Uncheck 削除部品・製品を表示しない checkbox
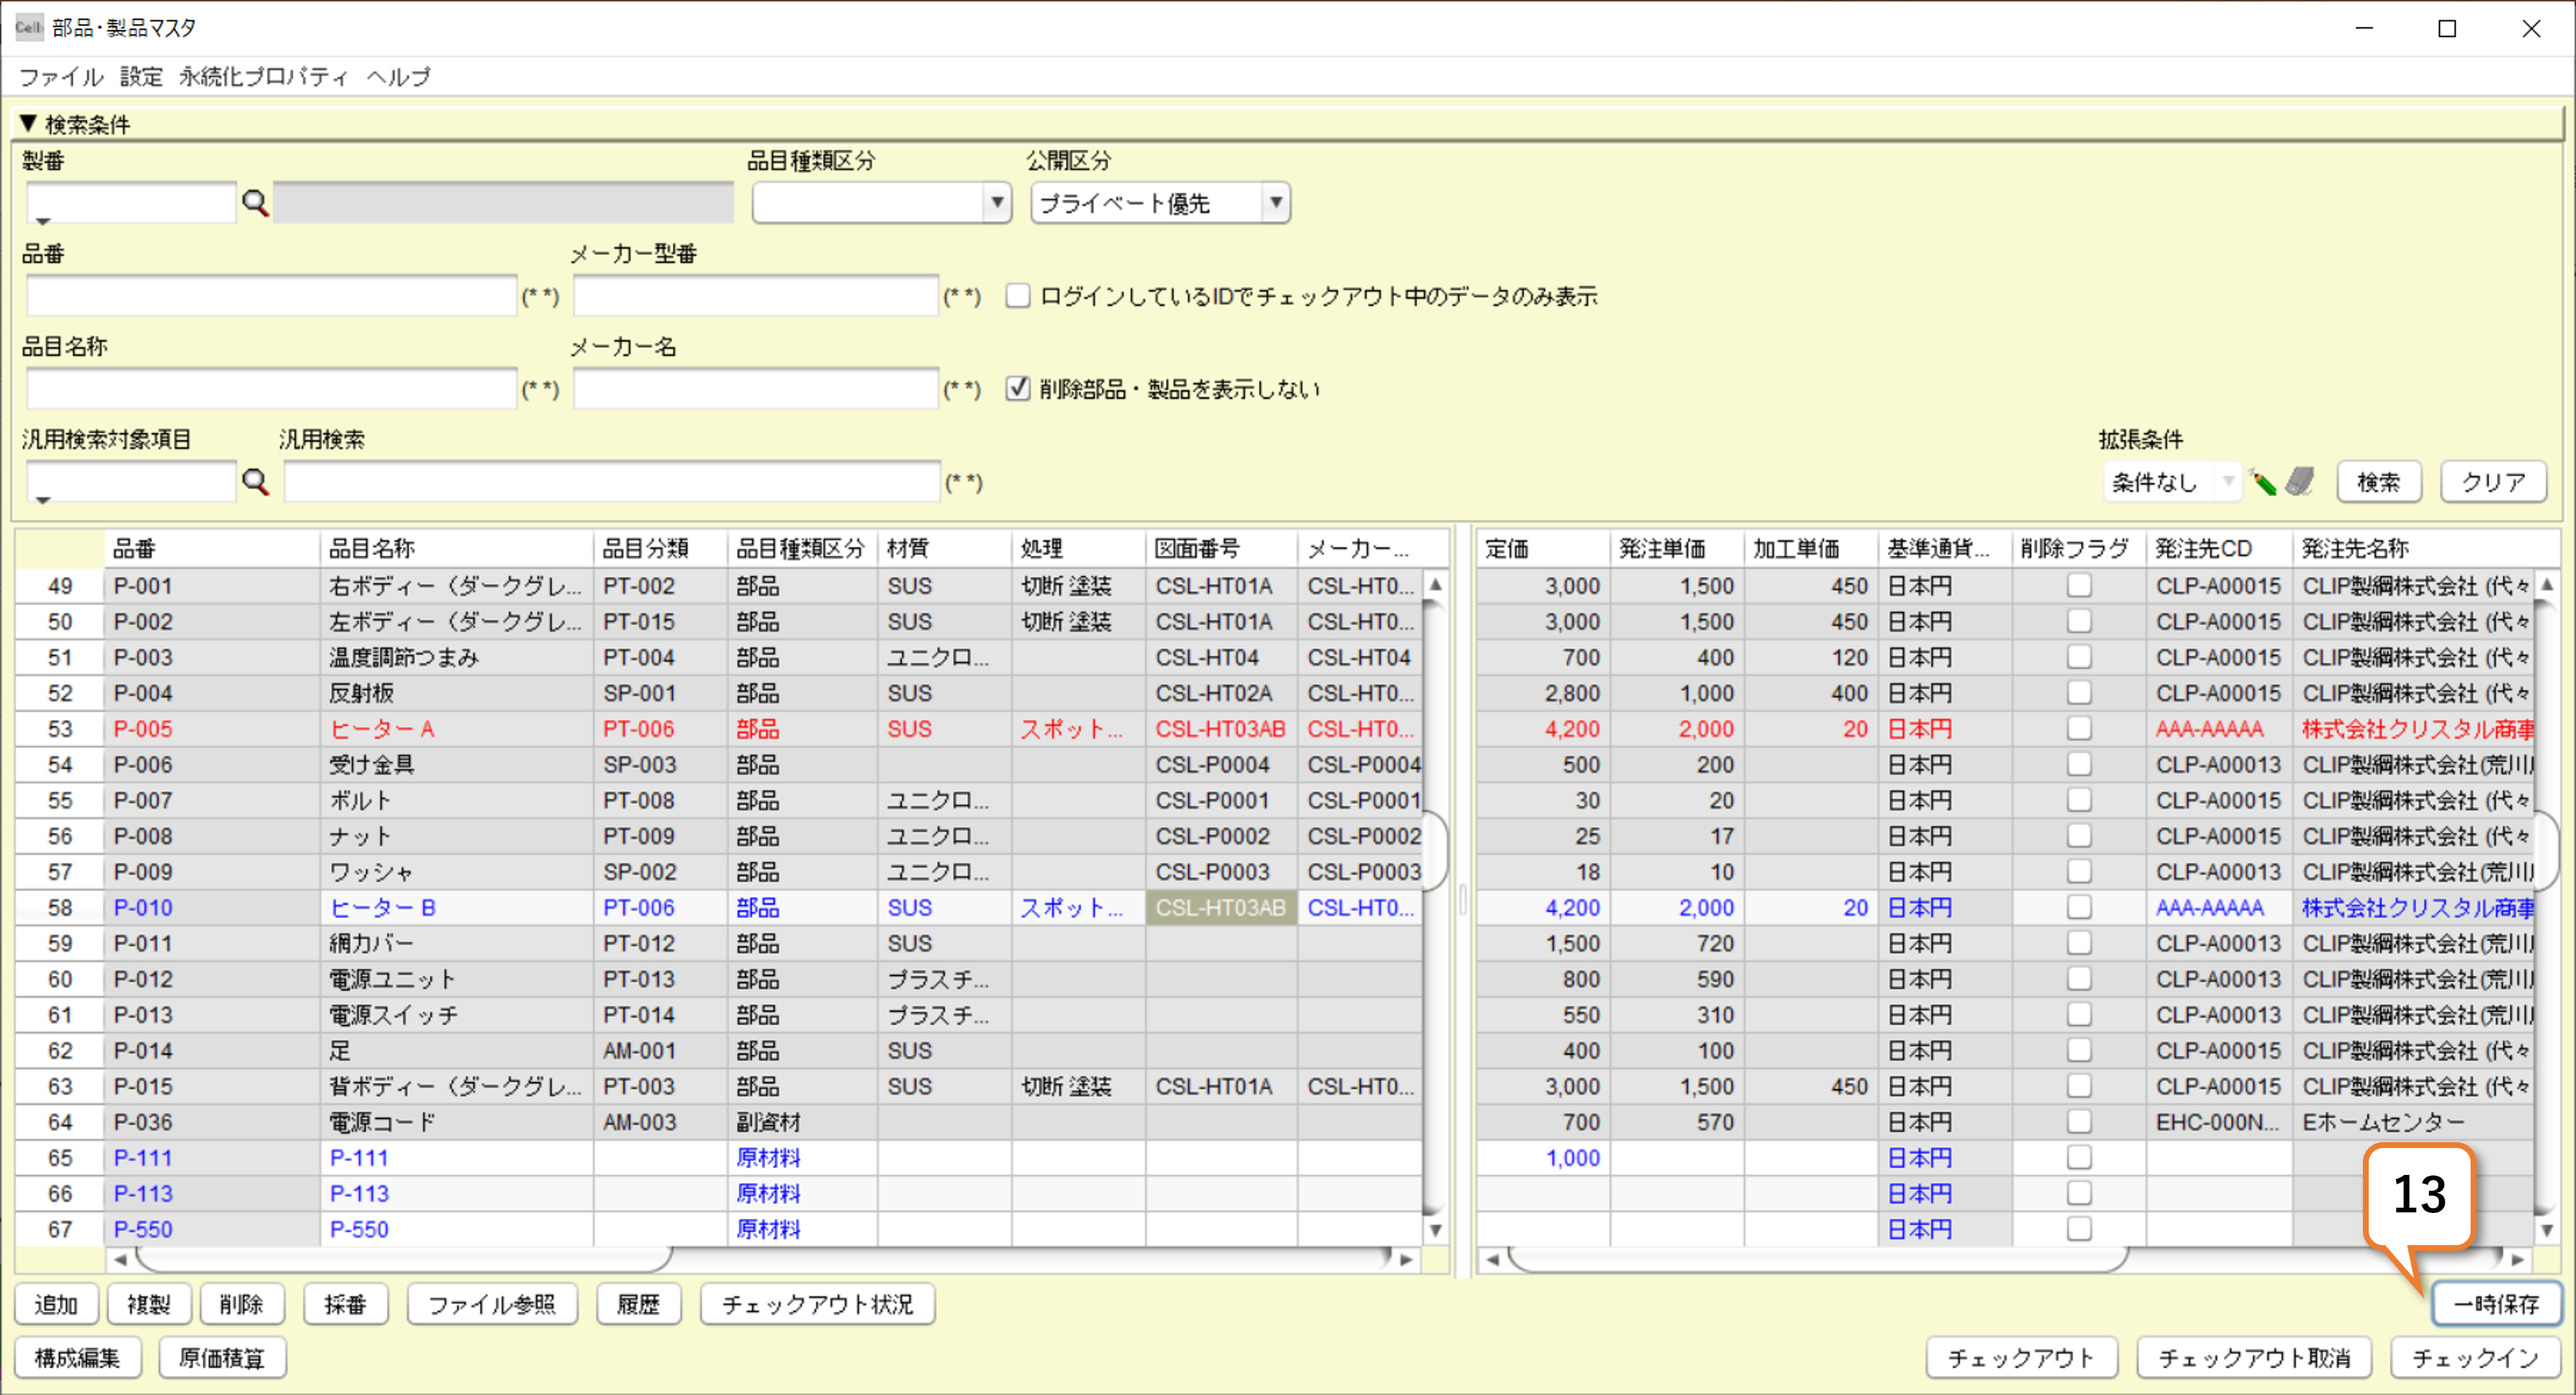The image size is (2576, 1395). (x=1018, y=388)
